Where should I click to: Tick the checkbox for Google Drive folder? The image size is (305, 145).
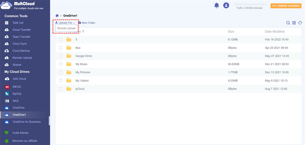click(61, 56)
